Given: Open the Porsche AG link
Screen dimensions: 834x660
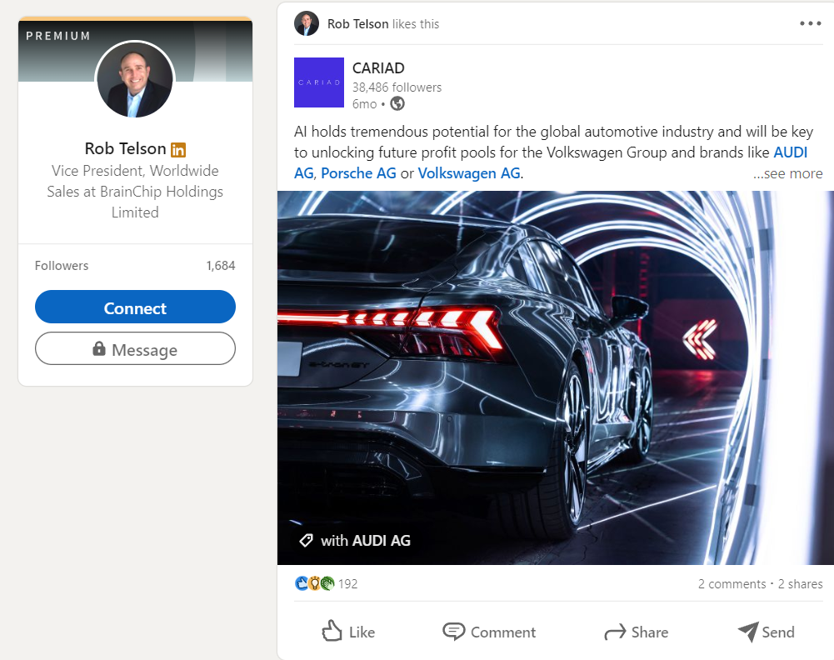Looking at the screenshot, I should click(x=358, y=173).
